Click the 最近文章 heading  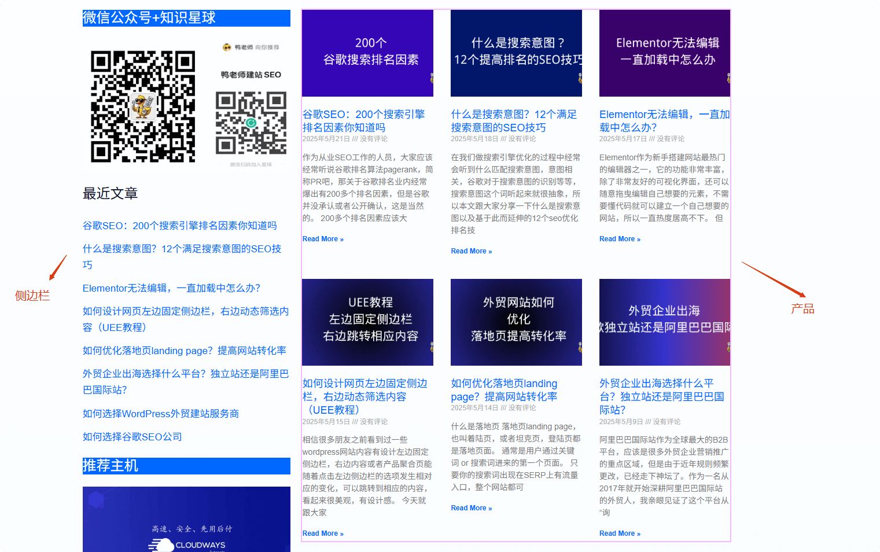[110, 193]
